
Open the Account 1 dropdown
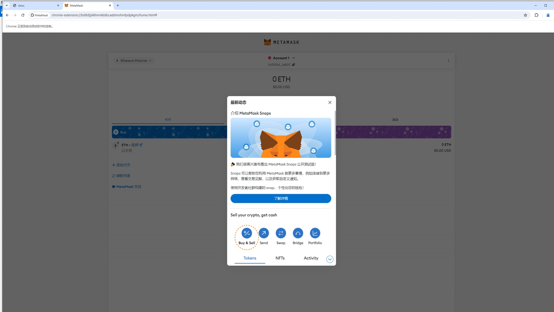[x=281, y=58]
